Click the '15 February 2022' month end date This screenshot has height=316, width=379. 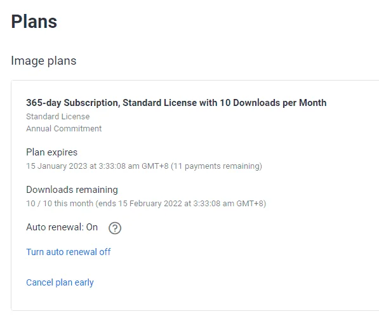150,204
